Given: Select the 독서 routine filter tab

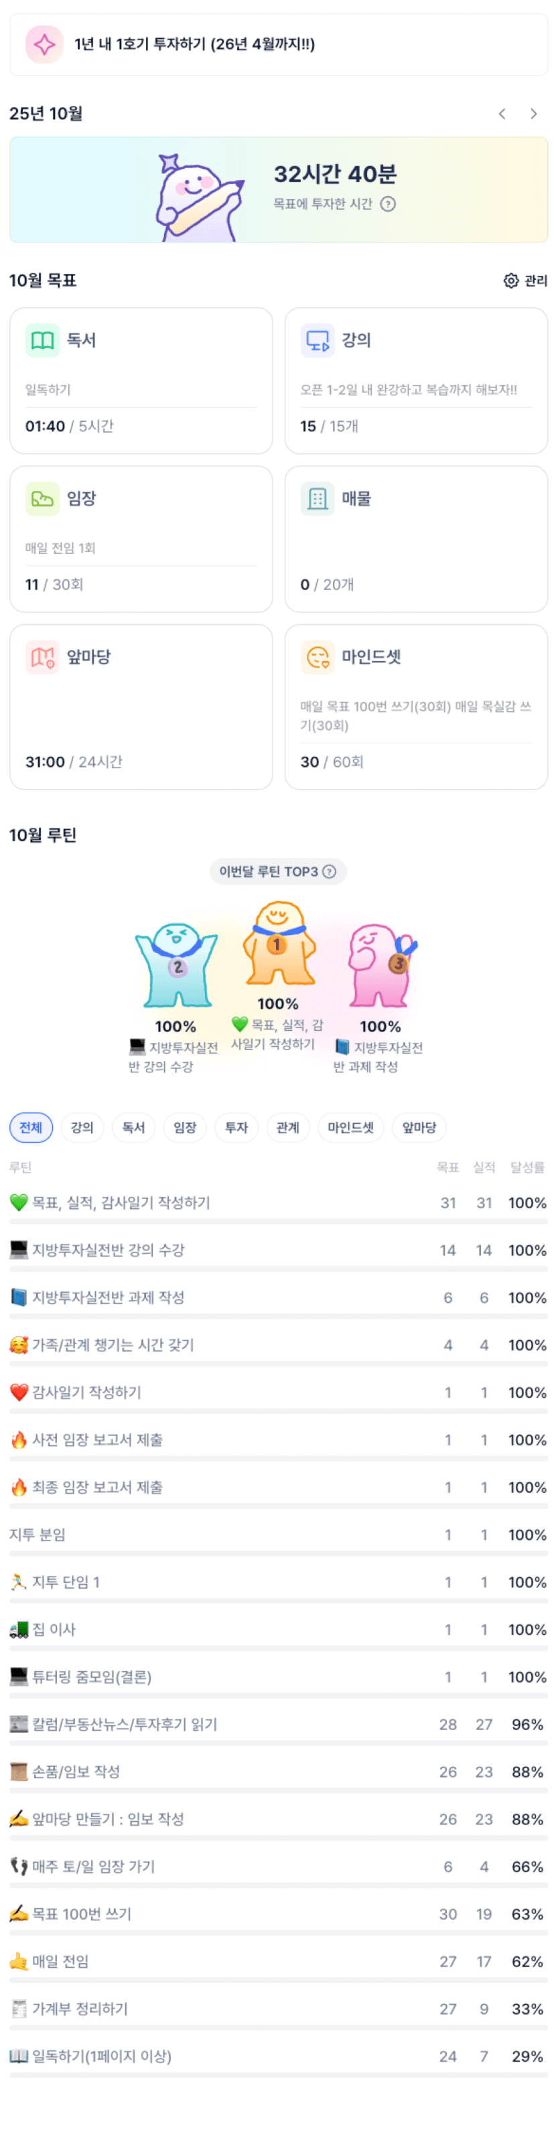Looking at the screenshot, I should pyautogui.click(x=133, y=1129).
